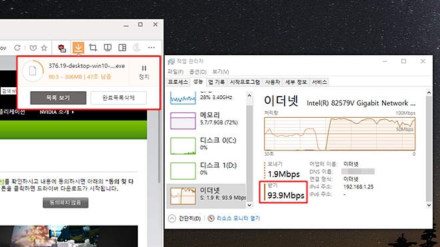
Task: Click the 목록 보기 button
Action: [58, 98]
